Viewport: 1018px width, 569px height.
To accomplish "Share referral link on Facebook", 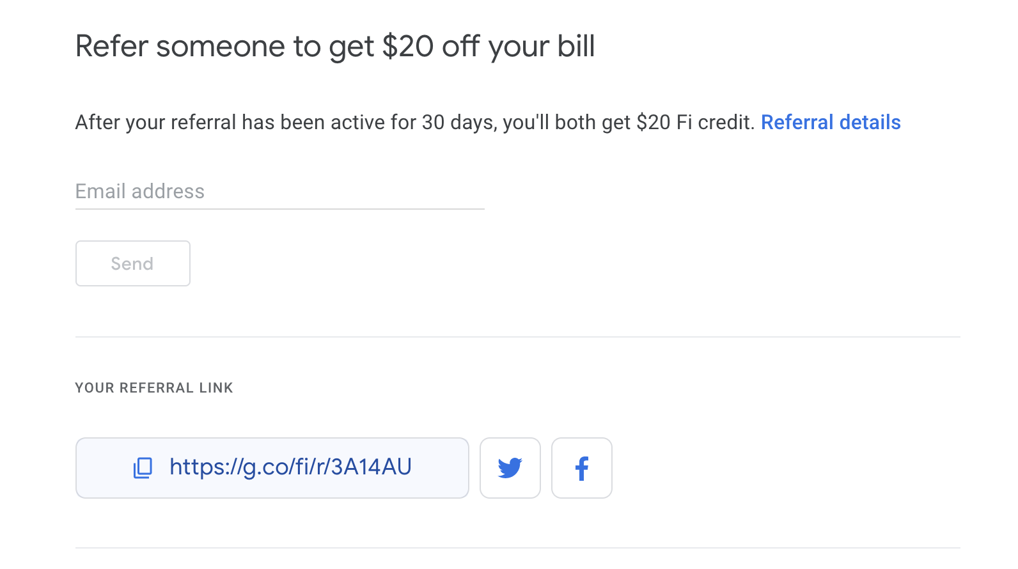I will [581, 468].
